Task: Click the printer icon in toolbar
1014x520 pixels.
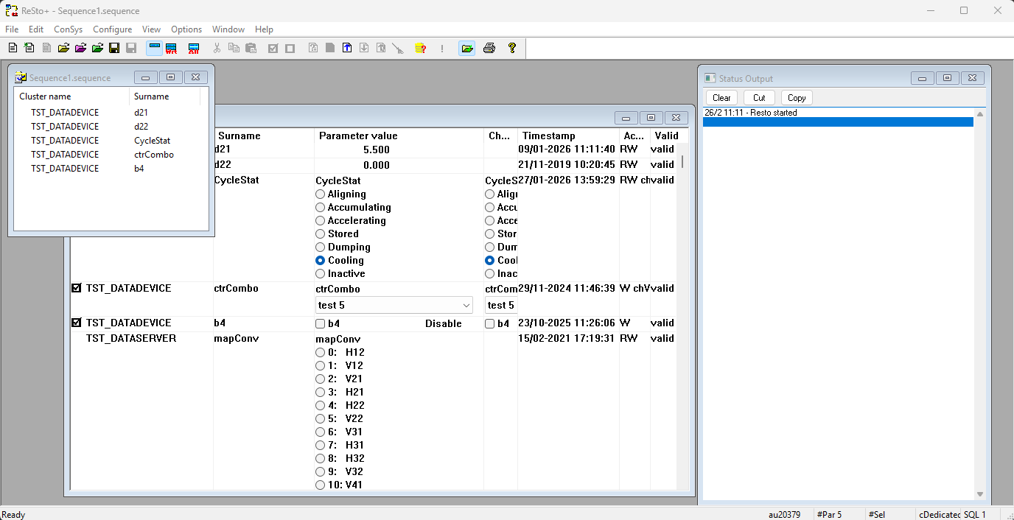Action: click(x=489, y=49)
